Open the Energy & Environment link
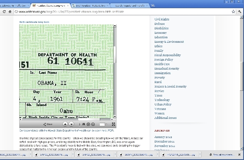 [169, 42]
